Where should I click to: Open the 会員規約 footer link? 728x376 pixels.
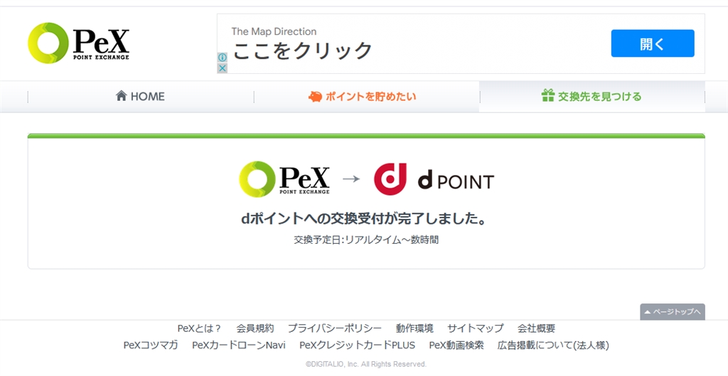[x=255, y=328]
